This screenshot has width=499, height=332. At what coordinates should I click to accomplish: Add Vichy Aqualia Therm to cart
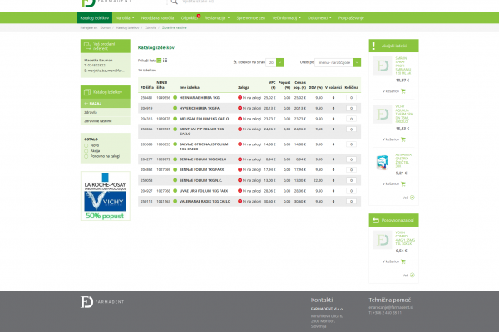(394, 139)
